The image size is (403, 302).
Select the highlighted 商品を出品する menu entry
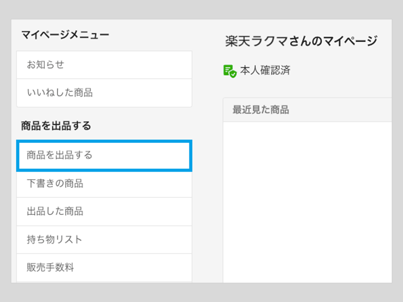(59, 155)
